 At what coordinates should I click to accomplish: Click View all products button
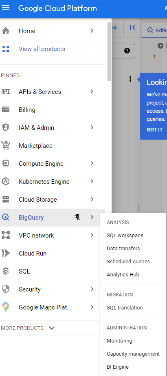[x=51, y=49]
